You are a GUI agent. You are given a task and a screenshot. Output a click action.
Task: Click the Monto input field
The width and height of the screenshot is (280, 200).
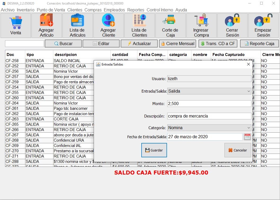[209, 103]
